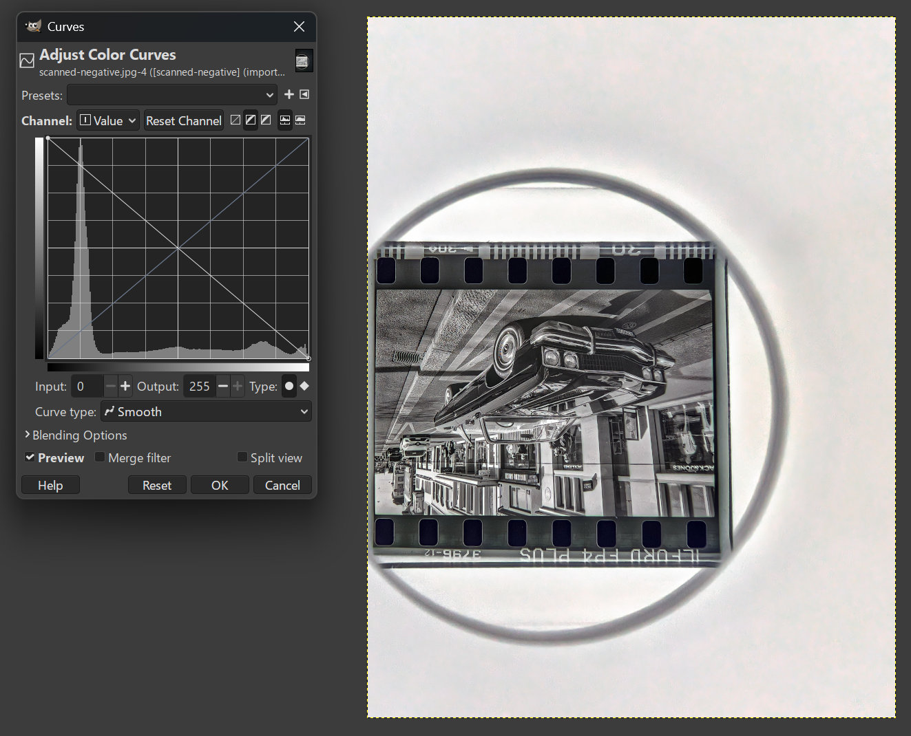Screen dimensions: 911x736
Task: Set point type to smooth circle
Action: pos(289,387)
